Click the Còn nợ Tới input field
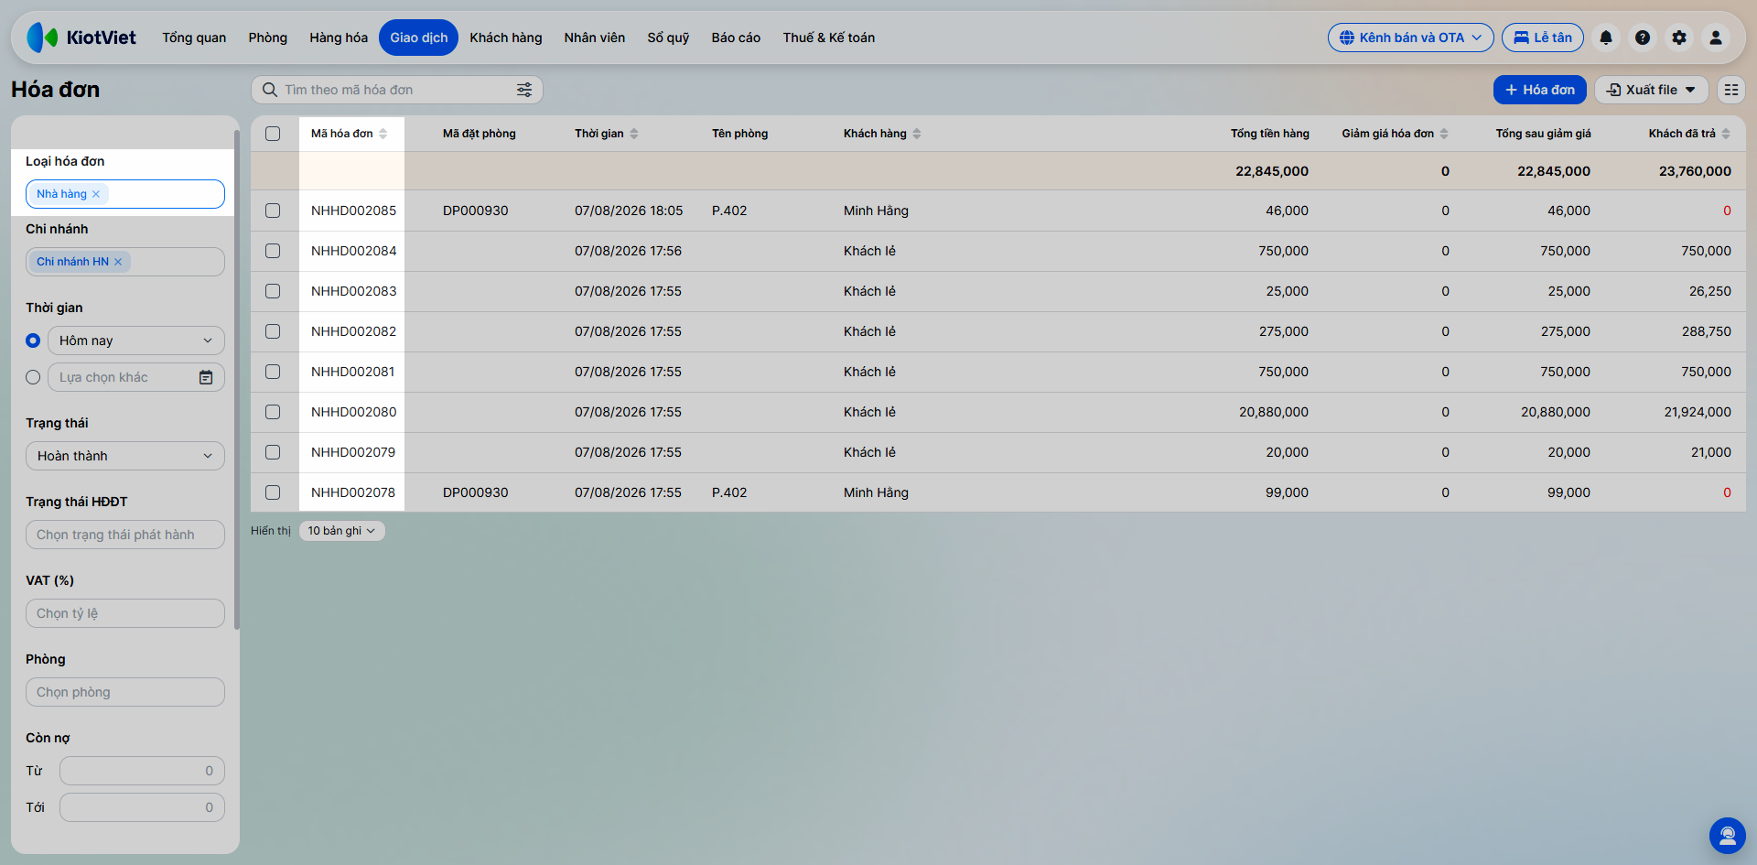The width and height of the screenshot is (1757, 865). [x=142, y=807]
